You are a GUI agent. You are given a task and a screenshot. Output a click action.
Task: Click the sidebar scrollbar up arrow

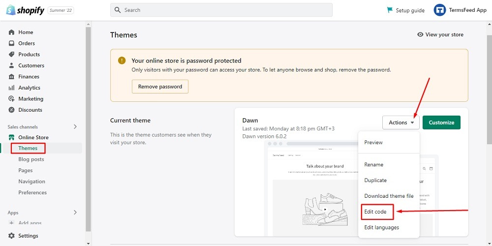pos(88,24)
